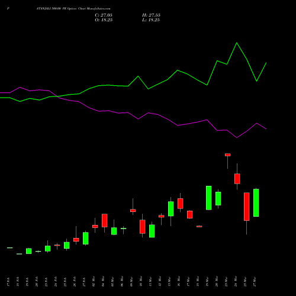Viewport: 296px width, 296px height.
Task: Select the red candlestick for 10 Mar
Action: tap(143, 227)
